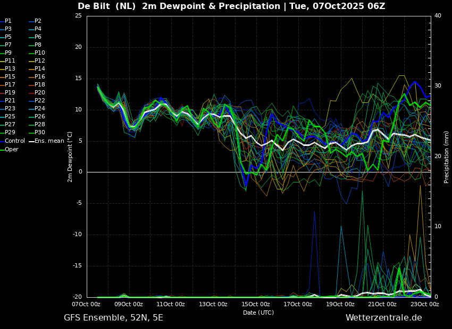This screenshot has width=452, height=329.
Task: Click the Date (UTC) axis label
Action: click(258, 313)
